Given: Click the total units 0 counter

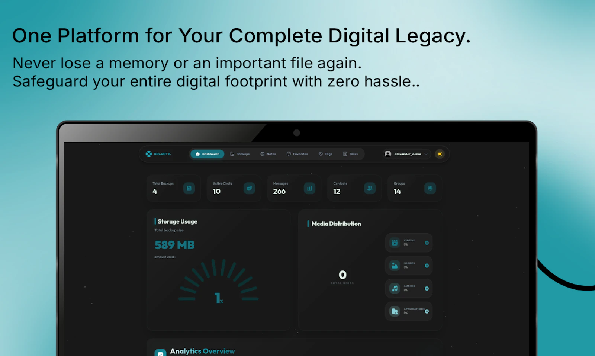Looking at the screenshot, I should (x=342, y=275).
